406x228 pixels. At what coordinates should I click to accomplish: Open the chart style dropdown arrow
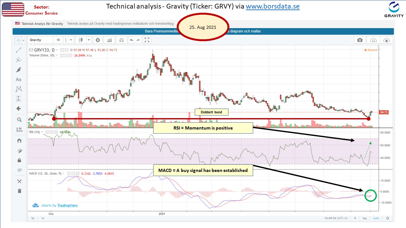click(89, 40)
